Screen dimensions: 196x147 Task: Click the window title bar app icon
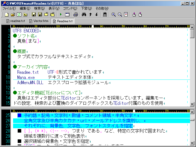pos(4,3)
